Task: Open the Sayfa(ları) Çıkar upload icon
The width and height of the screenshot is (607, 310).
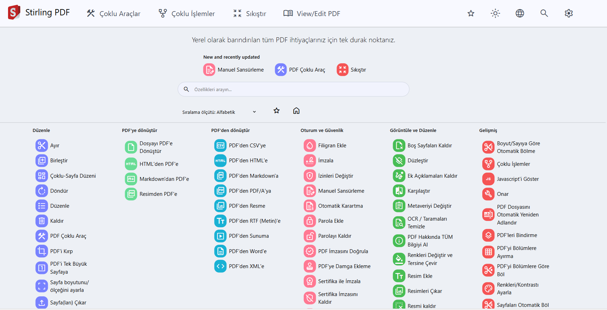Action: pyautogui.click(x=42, y=303)
